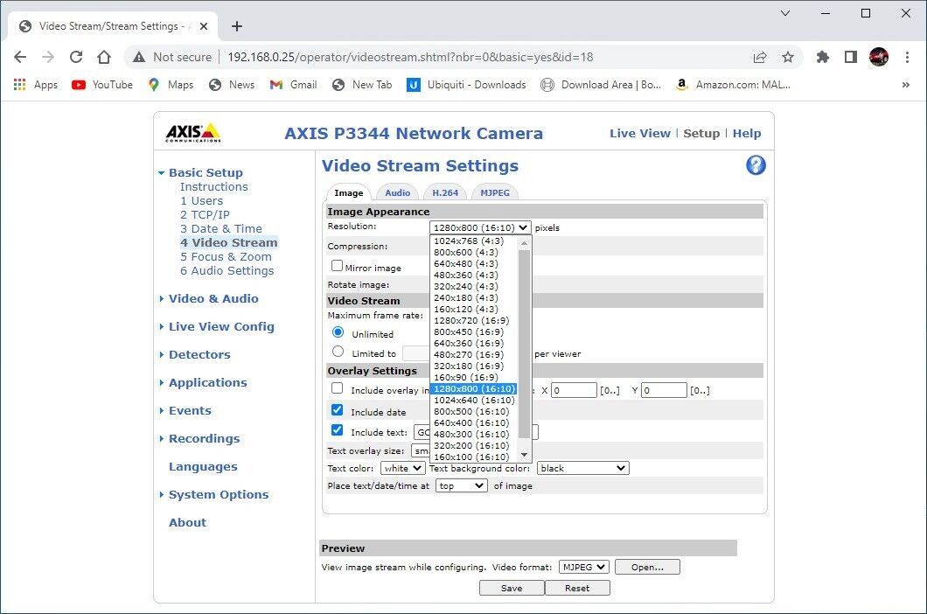Open Chrome three-dot menu

coord(907,57)
